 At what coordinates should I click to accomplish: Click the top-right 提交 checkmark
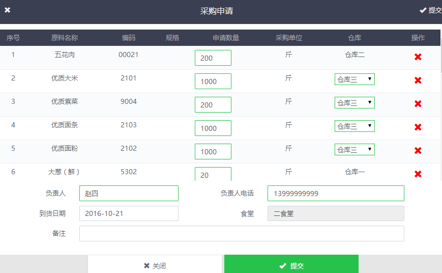pos(430,10)
